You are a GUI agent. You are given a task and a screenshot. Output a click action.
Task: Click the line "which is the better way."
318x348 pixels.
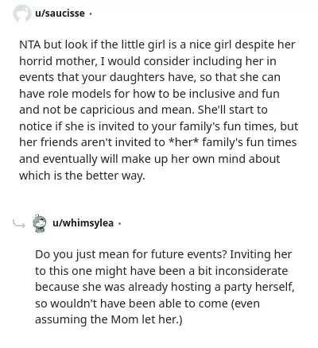click(x=82, y=176)
